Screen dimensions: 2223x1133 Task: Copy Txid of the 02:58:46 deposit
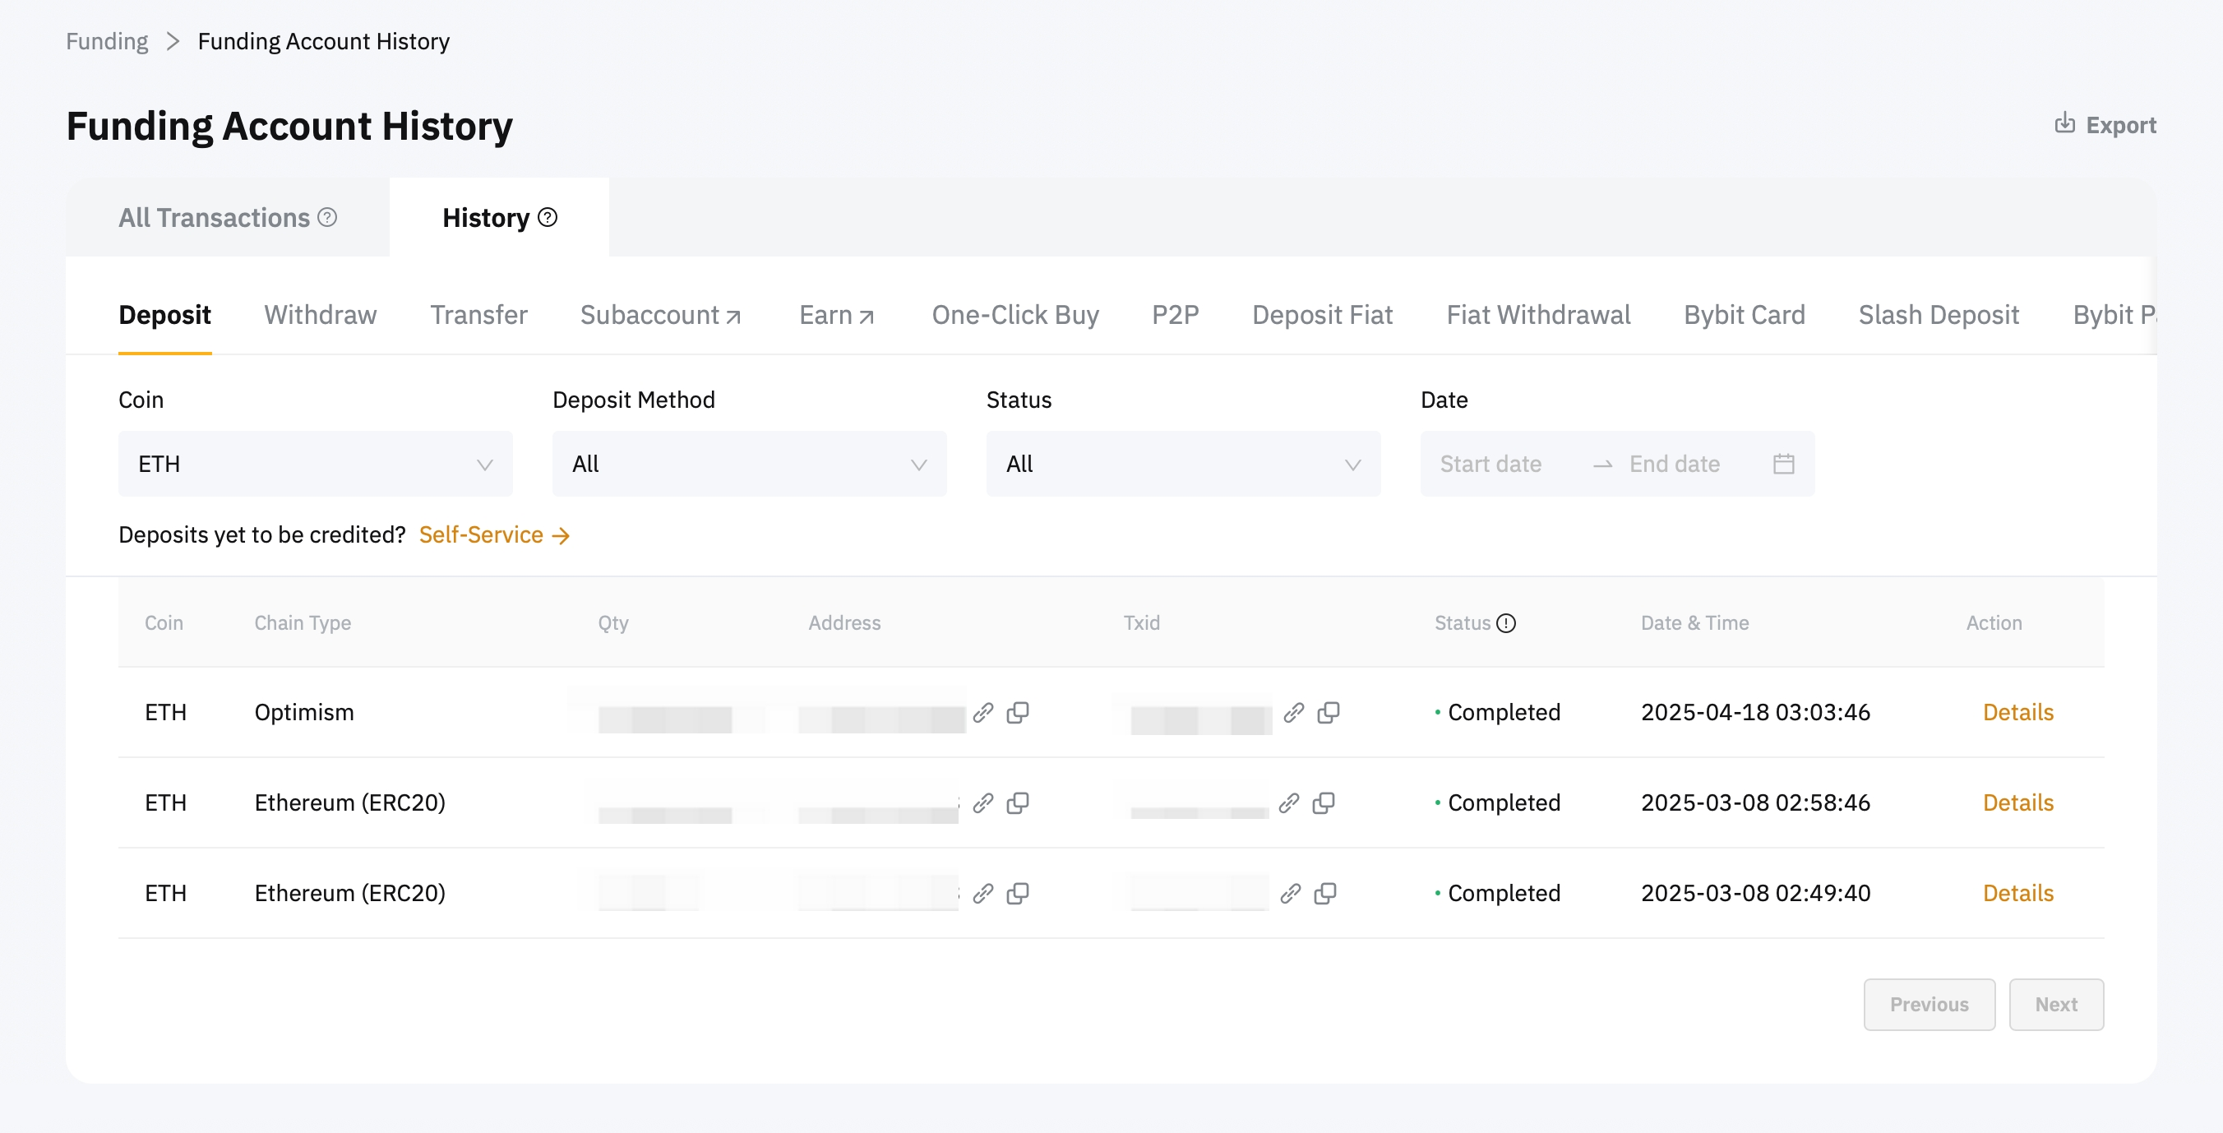click(x=1324, y=803)
